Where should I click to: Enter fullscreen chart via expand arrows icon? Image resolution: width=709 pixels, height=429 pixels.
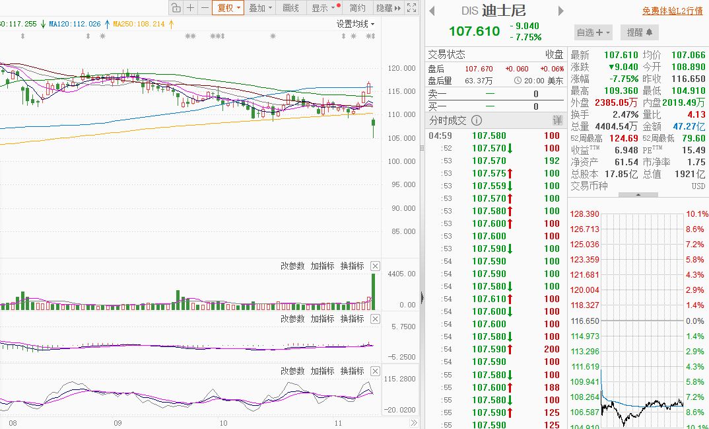click(x=411, y=8)
